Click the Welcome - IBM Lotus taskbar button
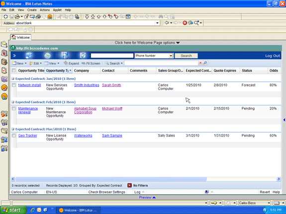 pos(79,210)
